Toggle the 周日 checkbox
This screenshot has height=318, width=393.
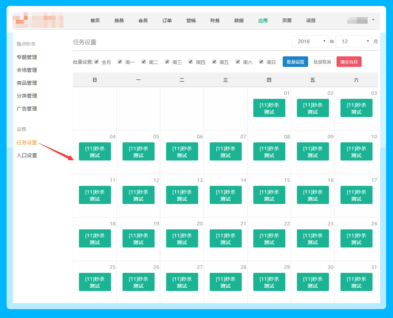[261, 62]
